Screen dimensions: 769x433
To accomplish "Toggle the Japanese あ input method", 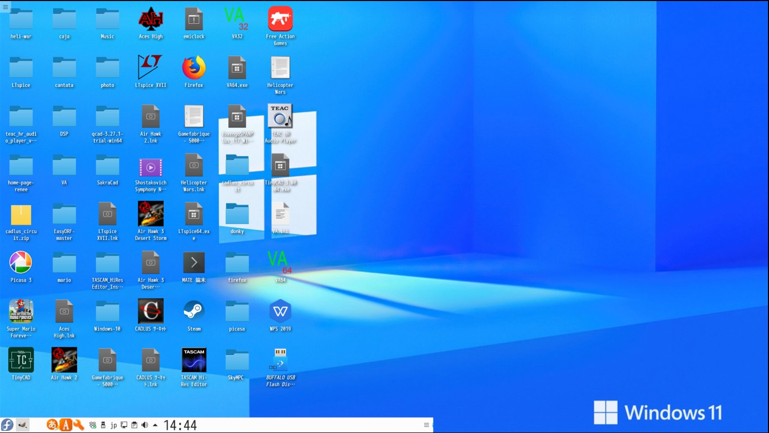I will coord(52,425).
